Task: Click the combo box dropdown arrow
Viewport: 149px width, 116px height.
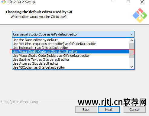Action: click(132, 34)
